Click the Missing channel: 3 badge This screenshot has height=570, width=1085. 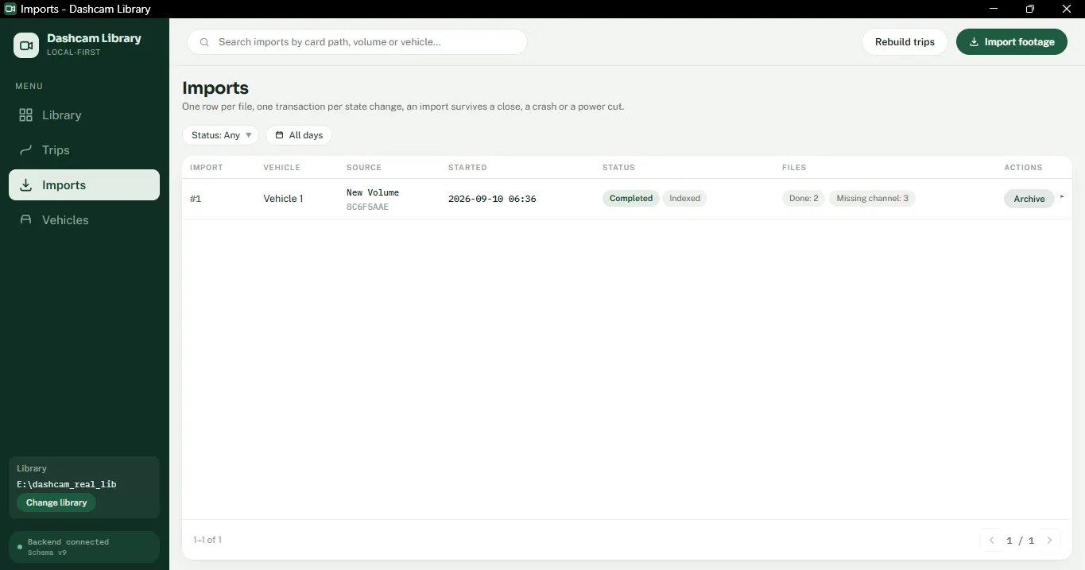(872, 199)
